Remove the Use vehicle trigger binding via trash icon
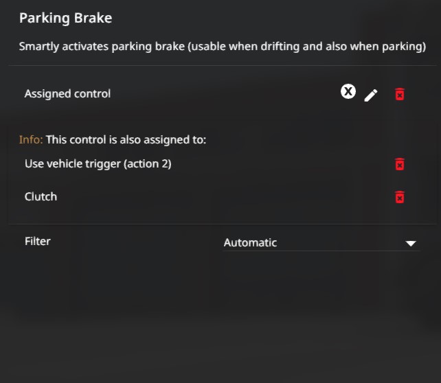Screen dimensions: 441x383 [400, 164]
